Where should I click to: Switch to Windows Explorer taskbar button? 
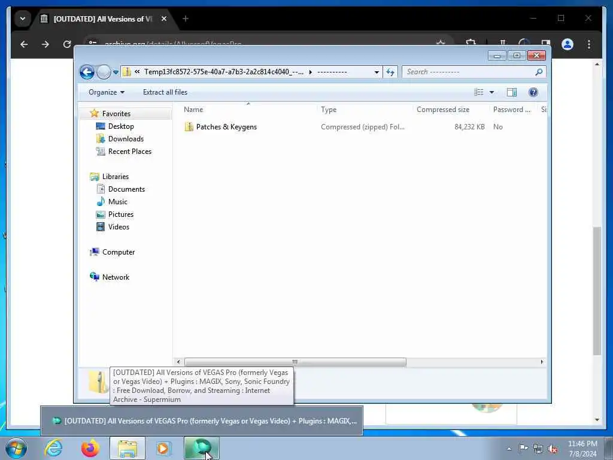(x=128, y=448)
